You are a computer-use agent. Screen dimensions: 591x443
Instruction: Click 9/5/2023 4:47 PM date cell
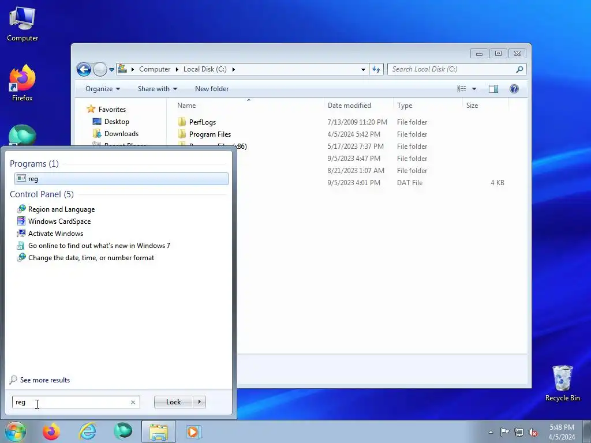pos(354,159)
